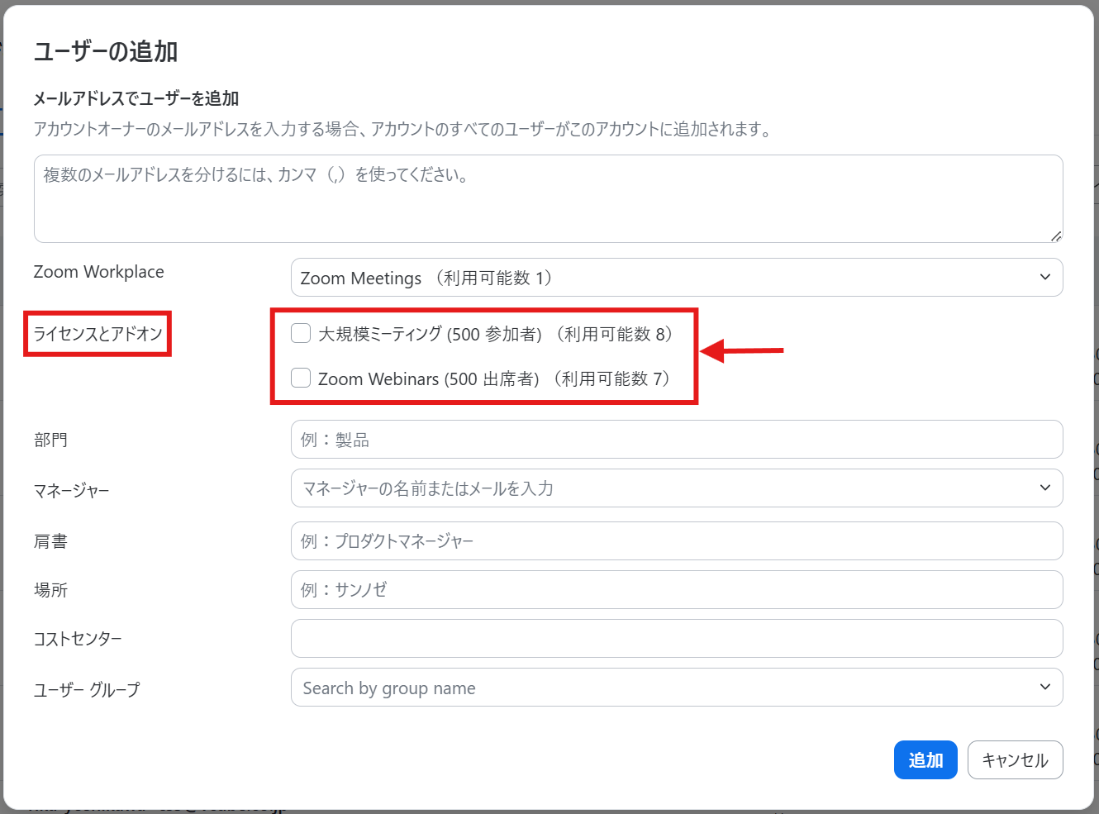1099x814 pixels.
Task: Open the Search by group name dropdown
Action: pyautogui.click(x=677, y=688)
